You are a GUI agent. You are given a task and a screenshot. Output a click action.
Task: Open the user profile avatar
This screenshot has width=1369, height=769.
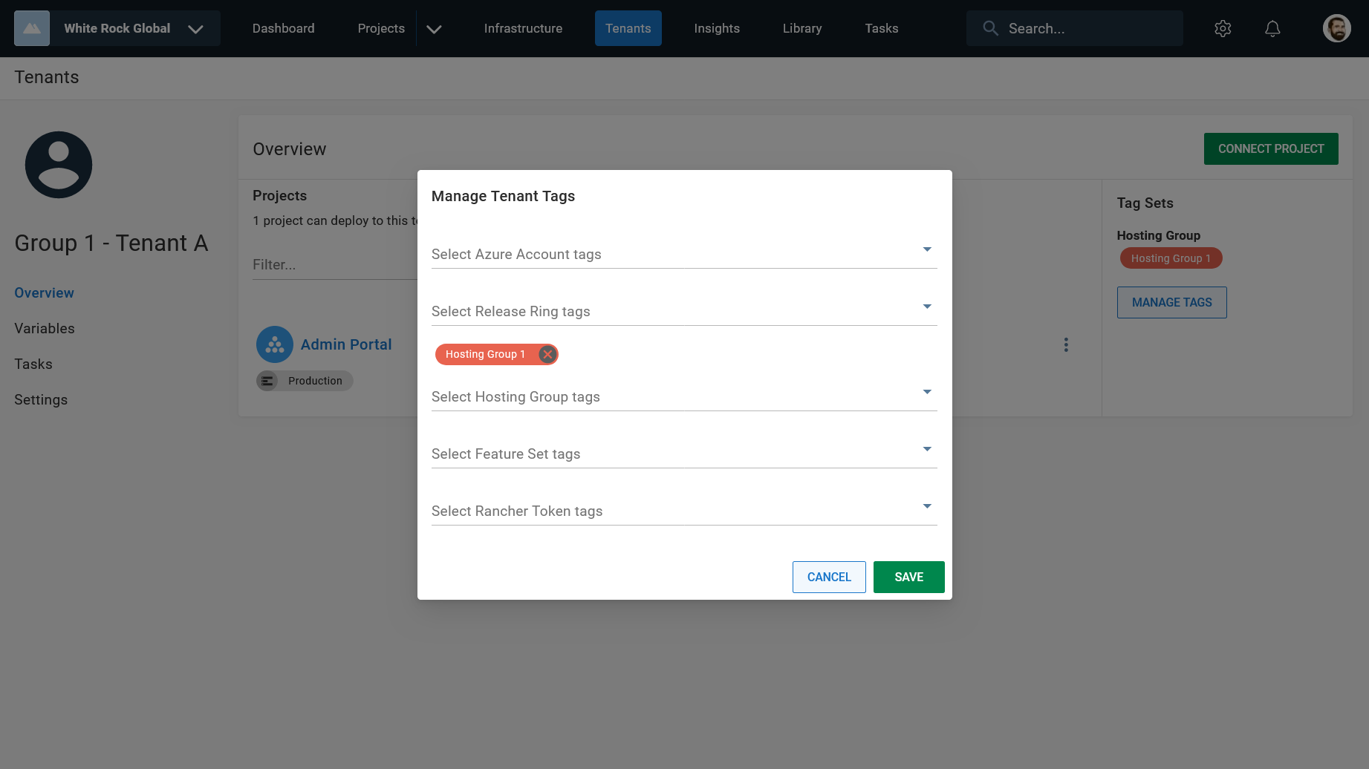1336,28
